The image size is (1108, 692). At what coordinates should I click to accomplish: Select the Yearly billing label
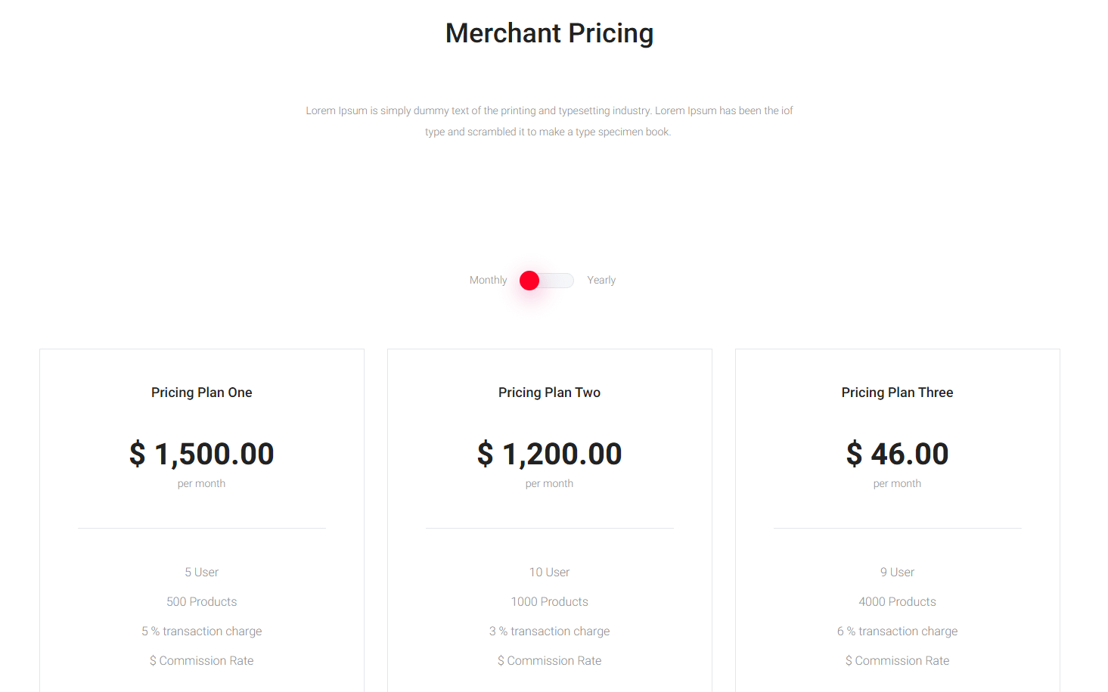(x=601, y=280)
